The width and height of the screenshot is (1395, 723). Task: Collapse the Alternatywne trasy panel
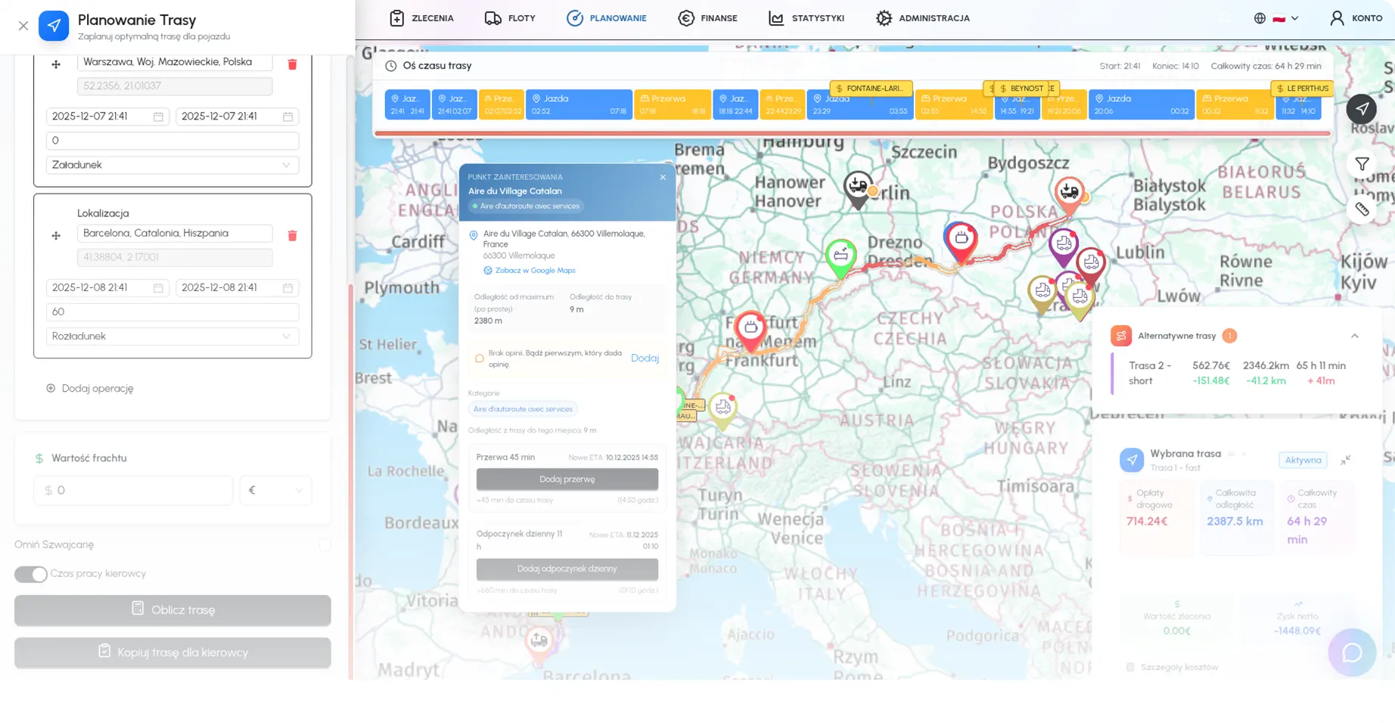tap(1354, 336)
